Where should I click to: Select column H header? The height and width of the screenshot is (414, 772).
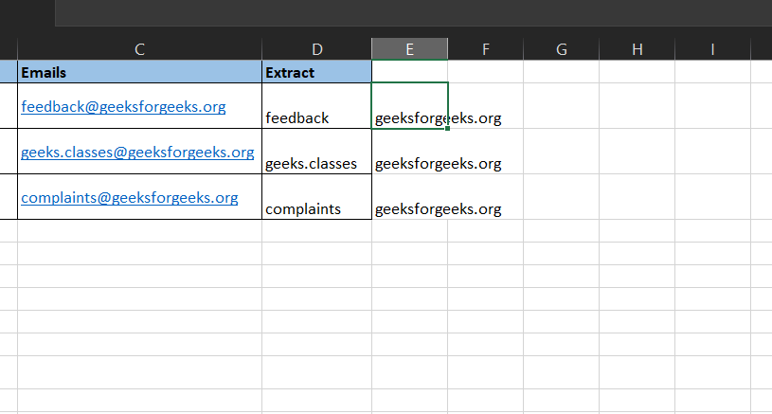637,49
